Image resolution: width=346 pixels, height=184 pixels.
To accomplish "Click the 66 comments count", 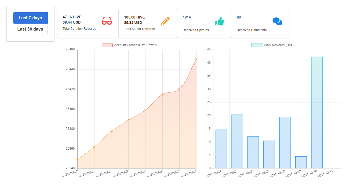I will (x=239, y=17).
